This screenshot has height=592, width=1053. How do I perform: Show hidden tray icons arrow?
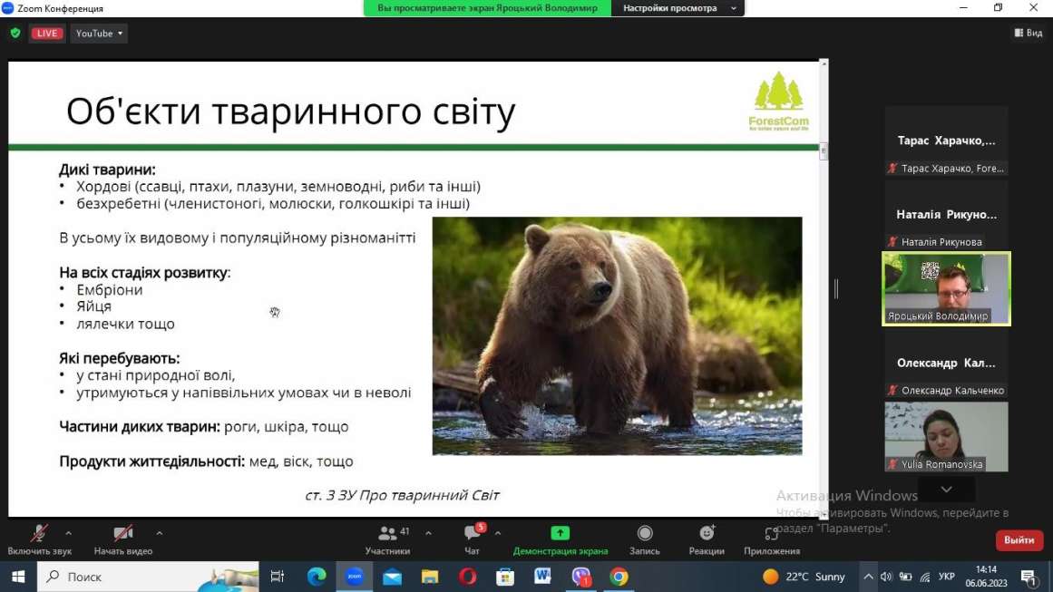[x=868, y=577]
